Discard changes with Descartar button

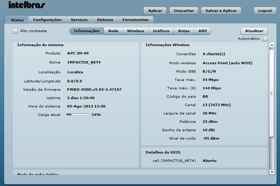pyautogui.click(x=184, y=11)
